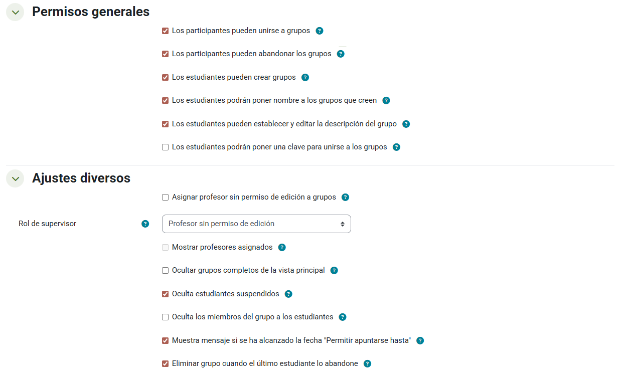Screen dimensions: 626x378
Task: Enable Asignar profesor sin permiso de edición
Action: coord(165,197)
